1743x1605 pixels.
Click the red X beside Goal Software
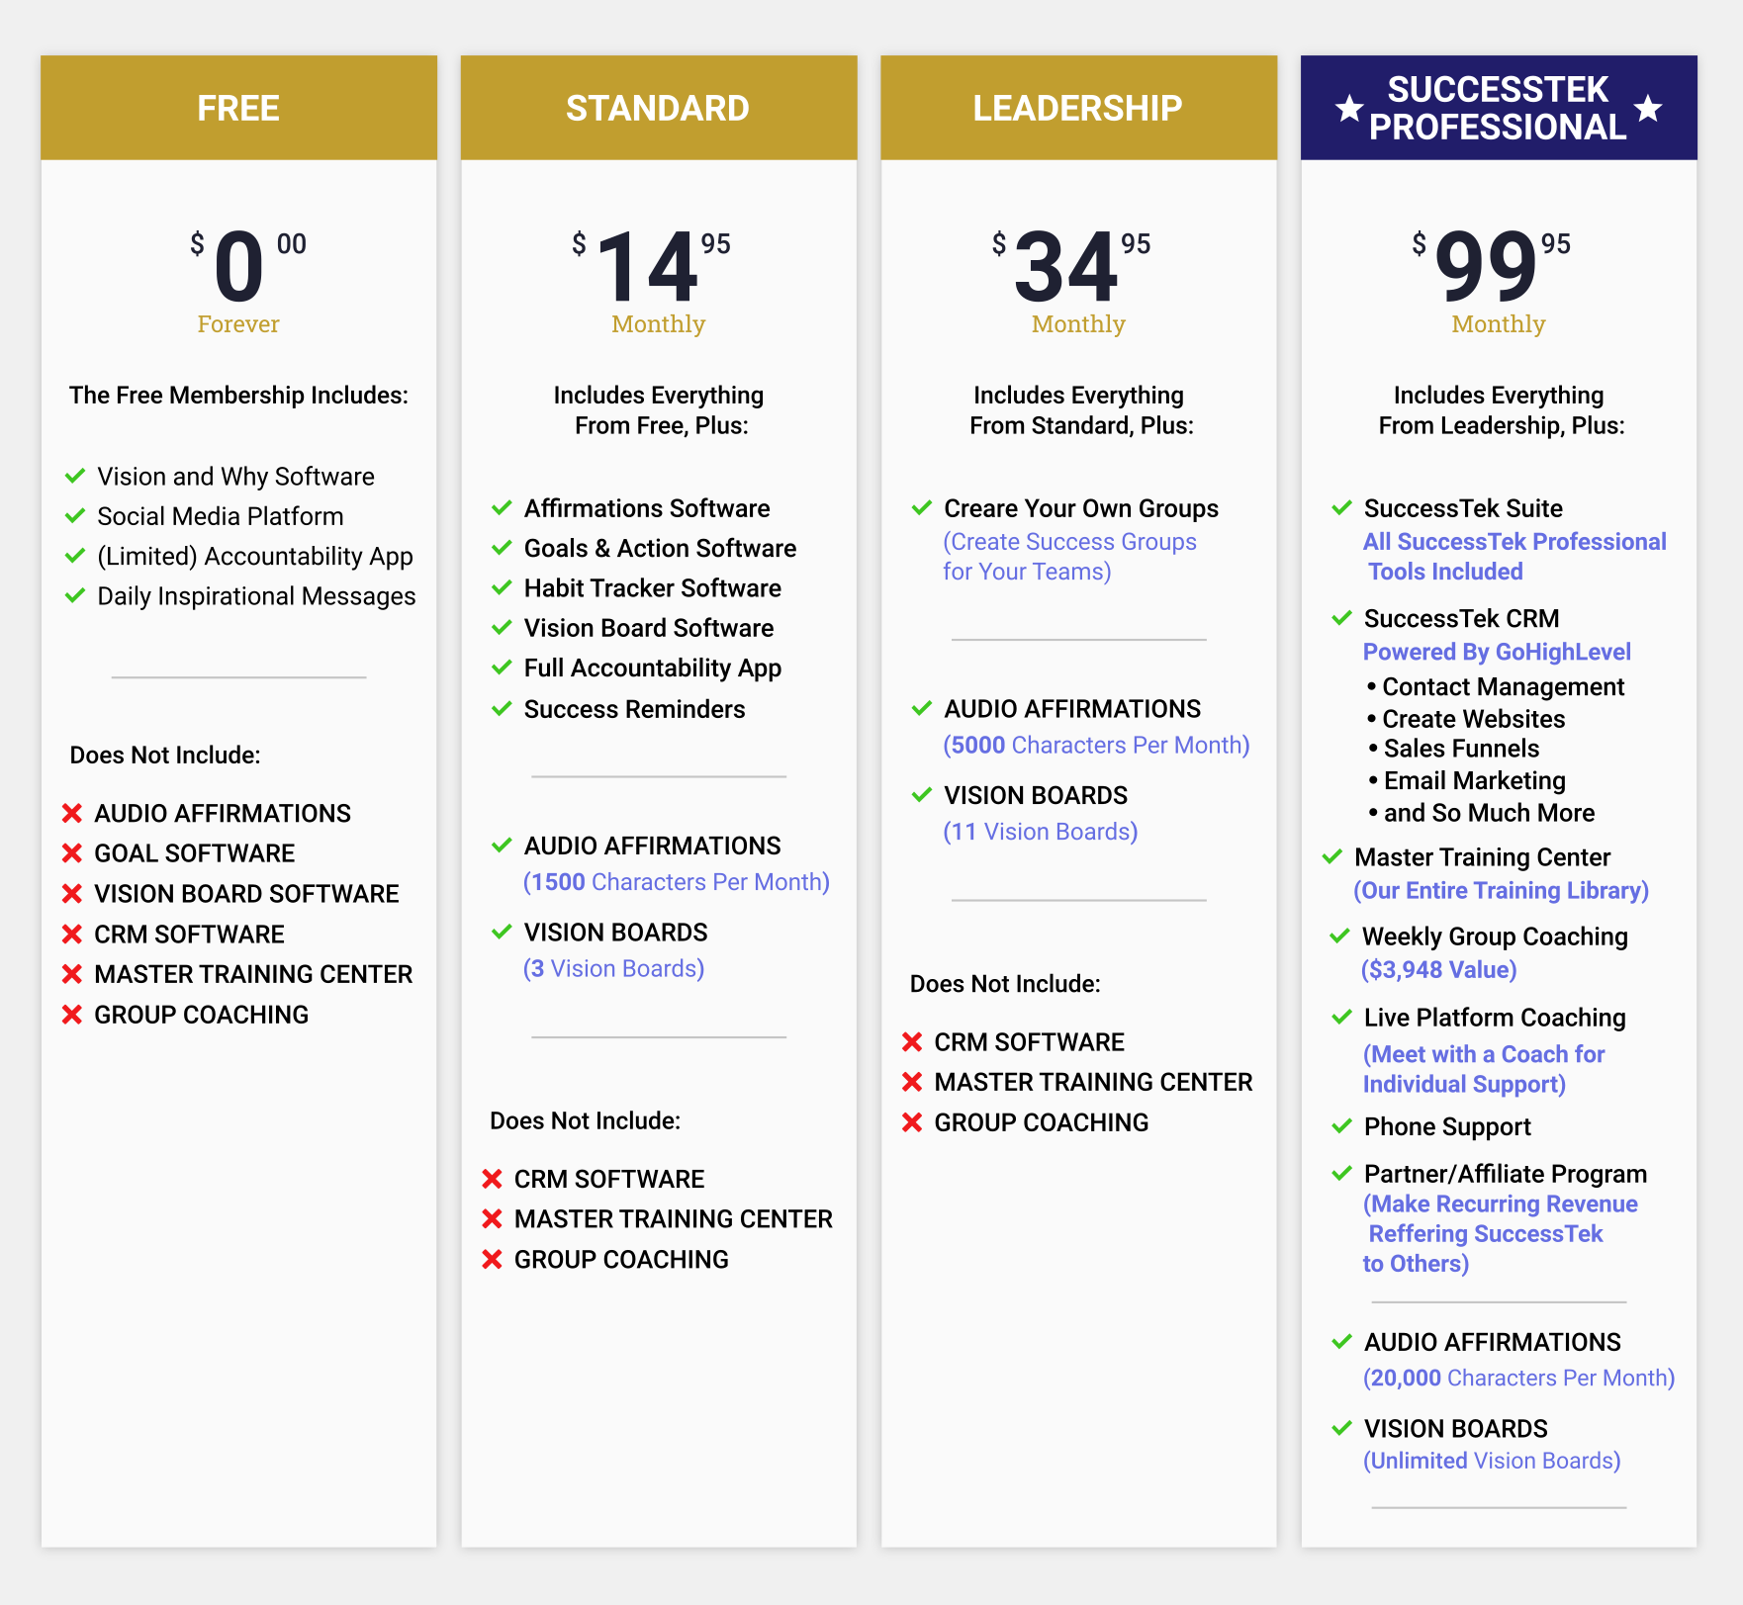tap(72, 853)
